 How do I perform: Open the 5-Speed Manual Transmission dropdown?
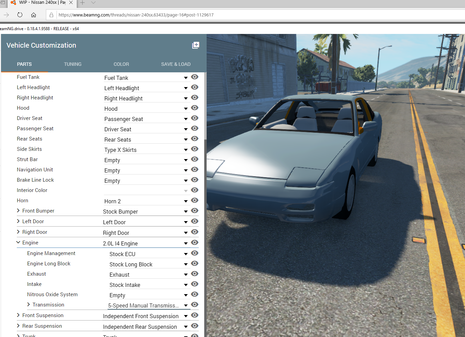149,305
